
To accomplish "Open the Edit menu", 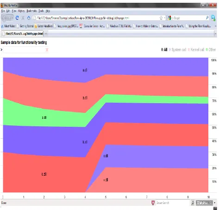I will (x=8, y=11).
